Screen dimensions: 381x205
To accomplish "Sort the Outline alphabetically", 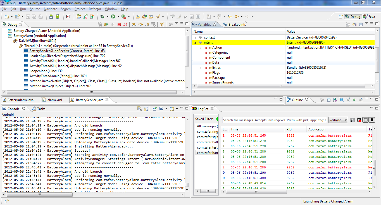I will click(x=335, y=100).
